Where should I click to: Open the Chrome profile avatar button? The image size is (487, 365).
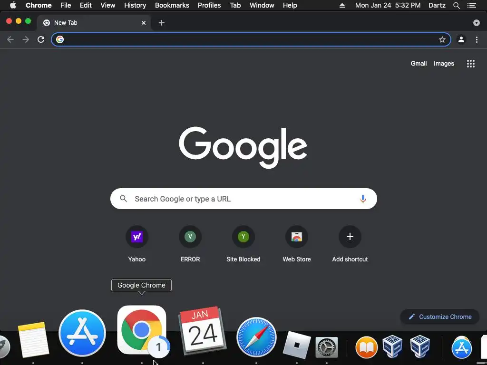coord(461,39)
